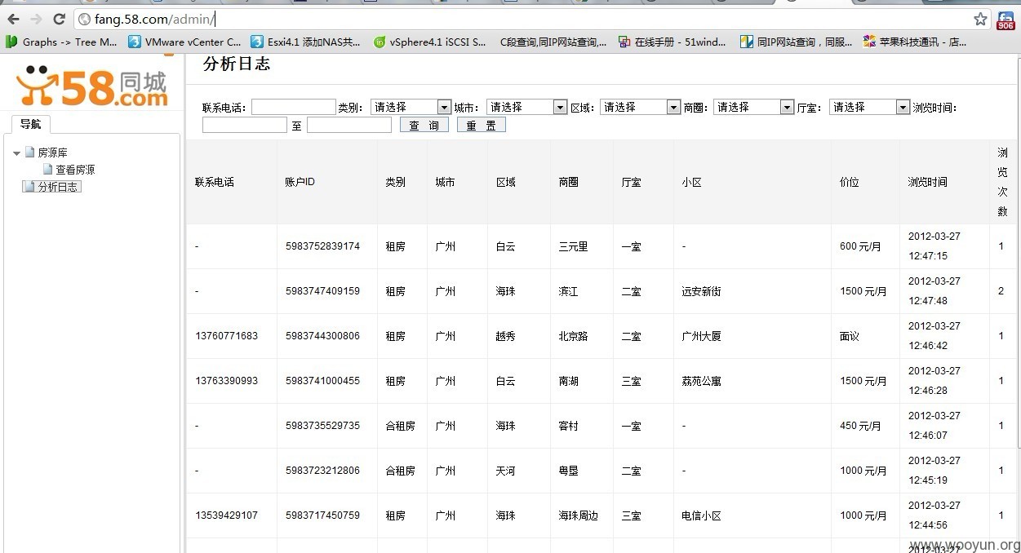The height and width of the screenshot is (553, 1021).
Task: Open the 城市 dropdown
Action: tap(526, 107)
